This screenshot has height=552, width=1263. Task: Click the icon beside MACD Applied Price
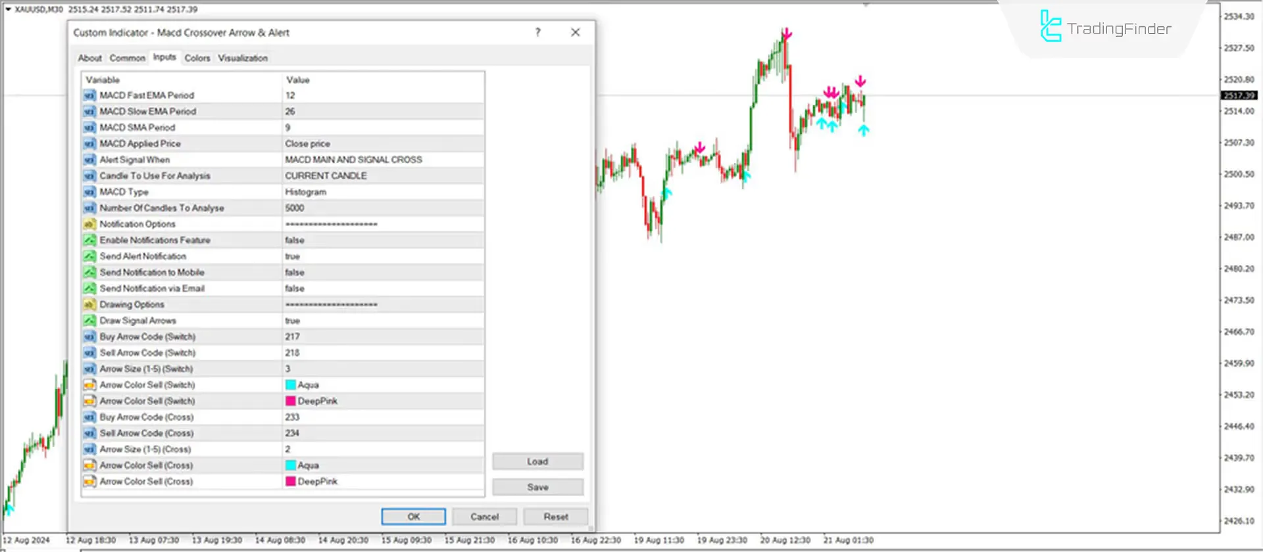pos(89,144)
